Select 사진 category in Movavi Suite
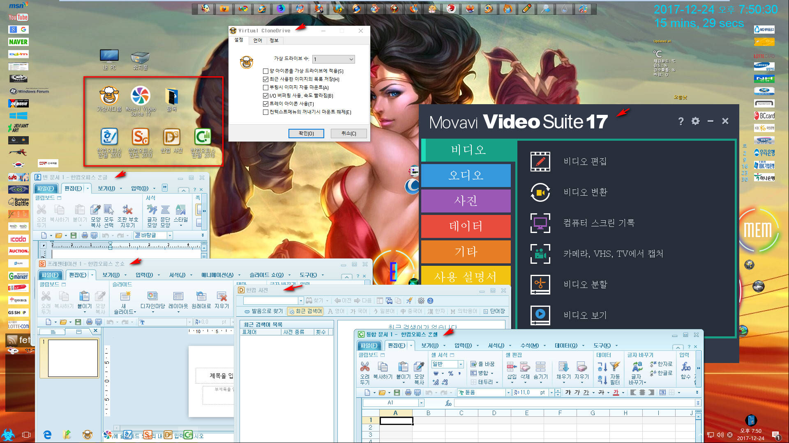Screen dimensions: 789x443 click(x=466, y=201)
